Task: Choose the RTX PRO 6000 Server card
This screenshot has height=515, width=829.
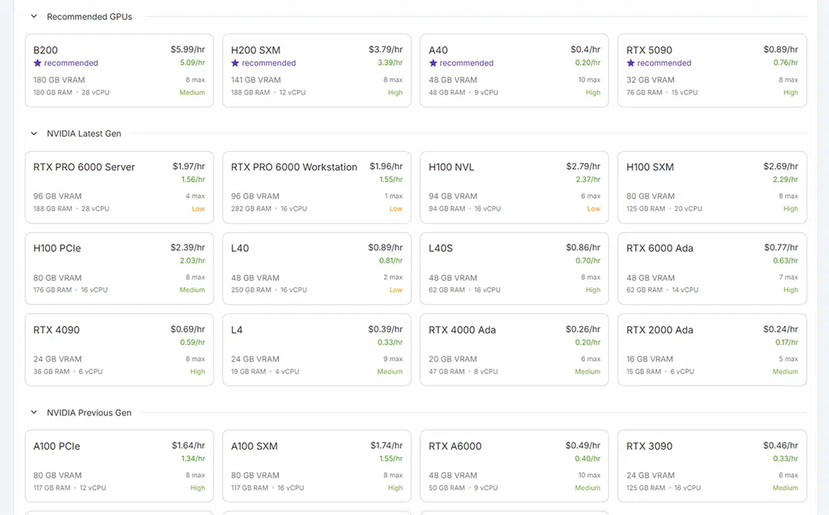Action: tap(120, 187)
